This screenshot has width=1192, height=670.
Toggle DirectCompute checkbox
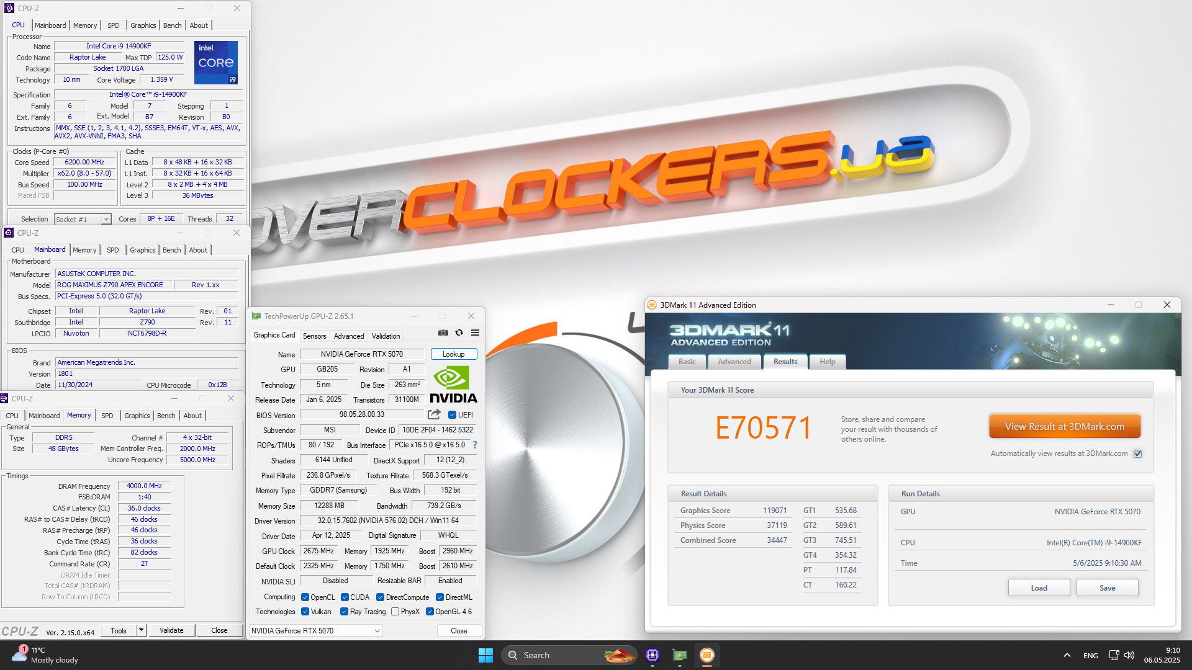click(x=380, y=597)
